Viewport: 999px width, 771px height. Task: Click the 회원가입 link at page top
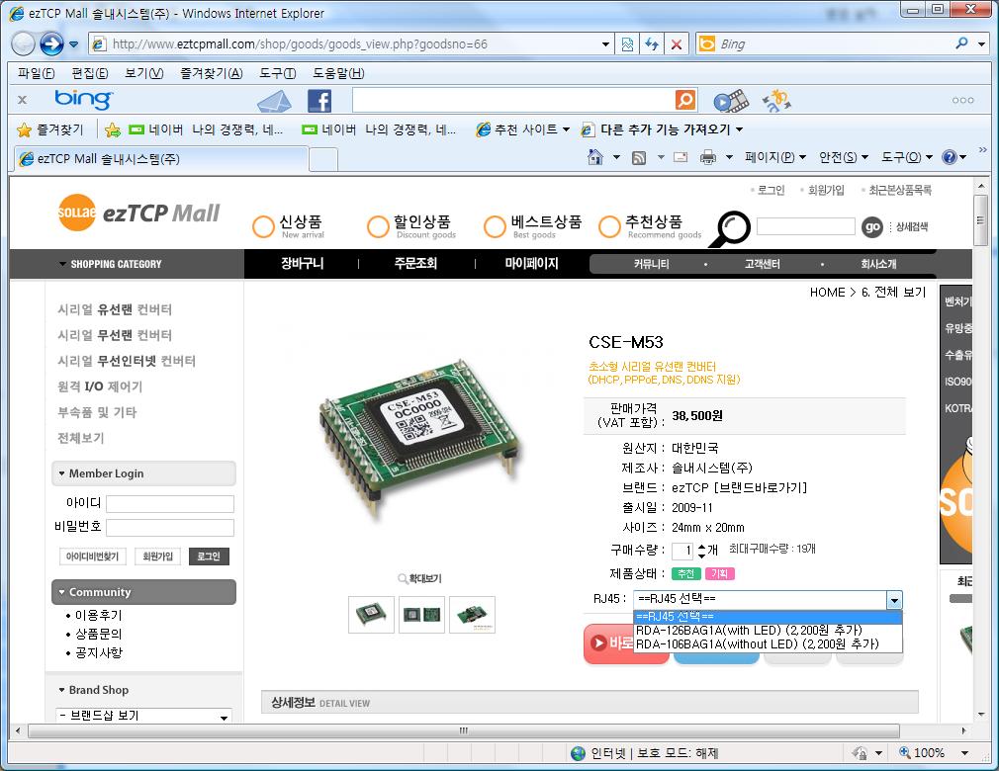826,190
